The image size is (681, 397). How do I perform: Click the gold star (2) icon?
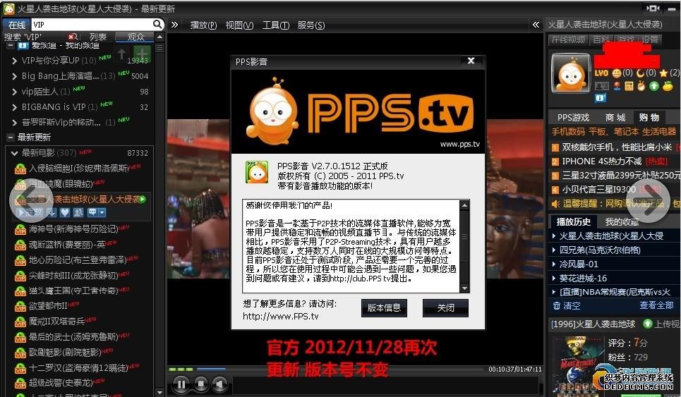(x=663, y=73)
